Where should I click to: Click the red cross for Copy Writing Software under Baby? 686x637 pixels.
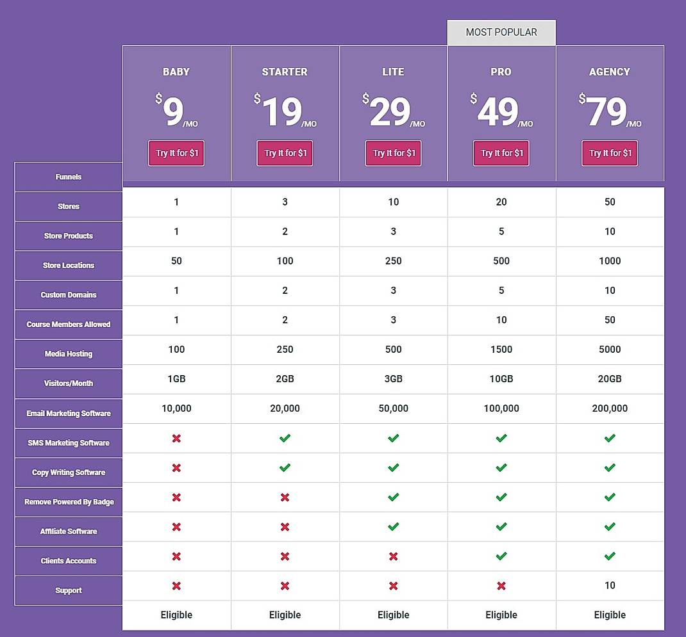[176, 467]
